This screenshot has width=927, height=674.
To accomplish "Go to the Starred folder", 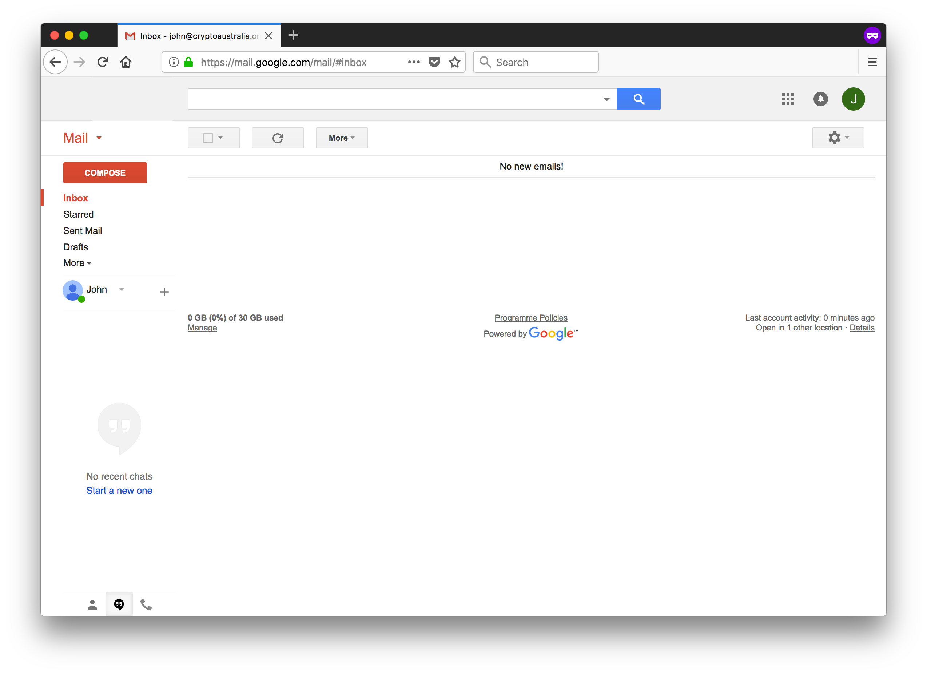I will click(79, 214).
